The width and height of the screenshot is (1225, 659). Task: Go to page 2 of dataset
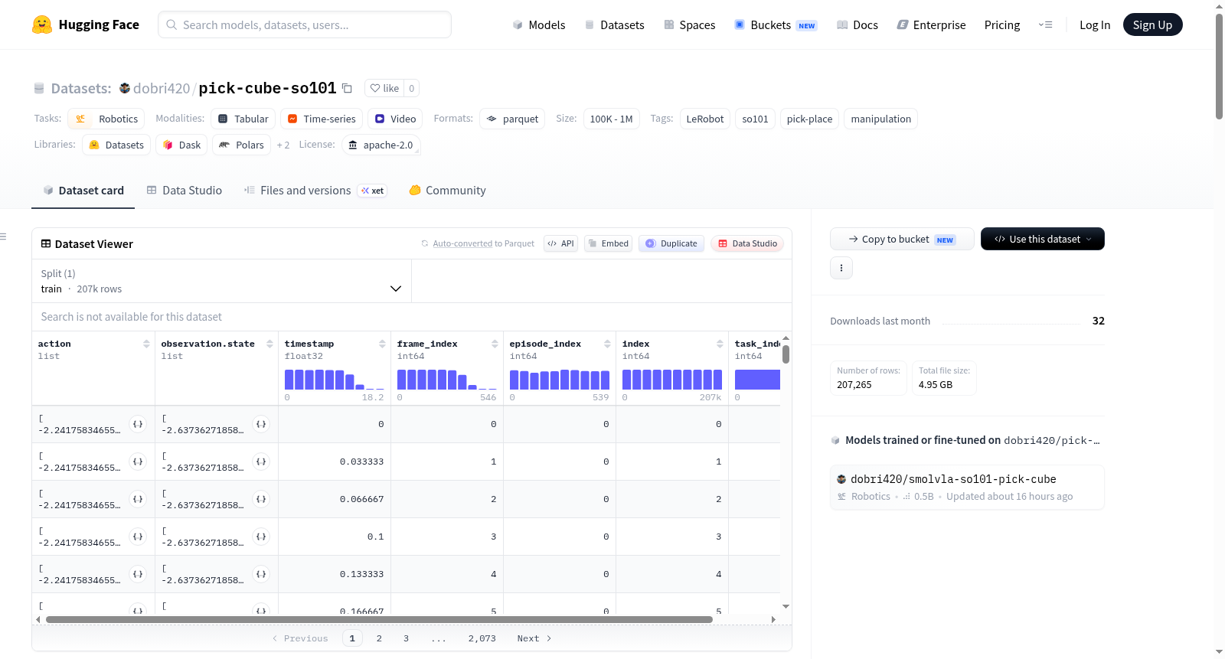coord(379,638)
